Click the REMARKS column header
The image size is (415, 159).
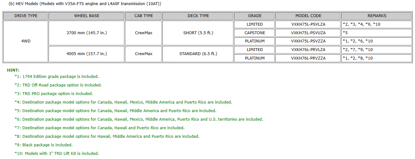pyautogui.click(x=377, y=16)
